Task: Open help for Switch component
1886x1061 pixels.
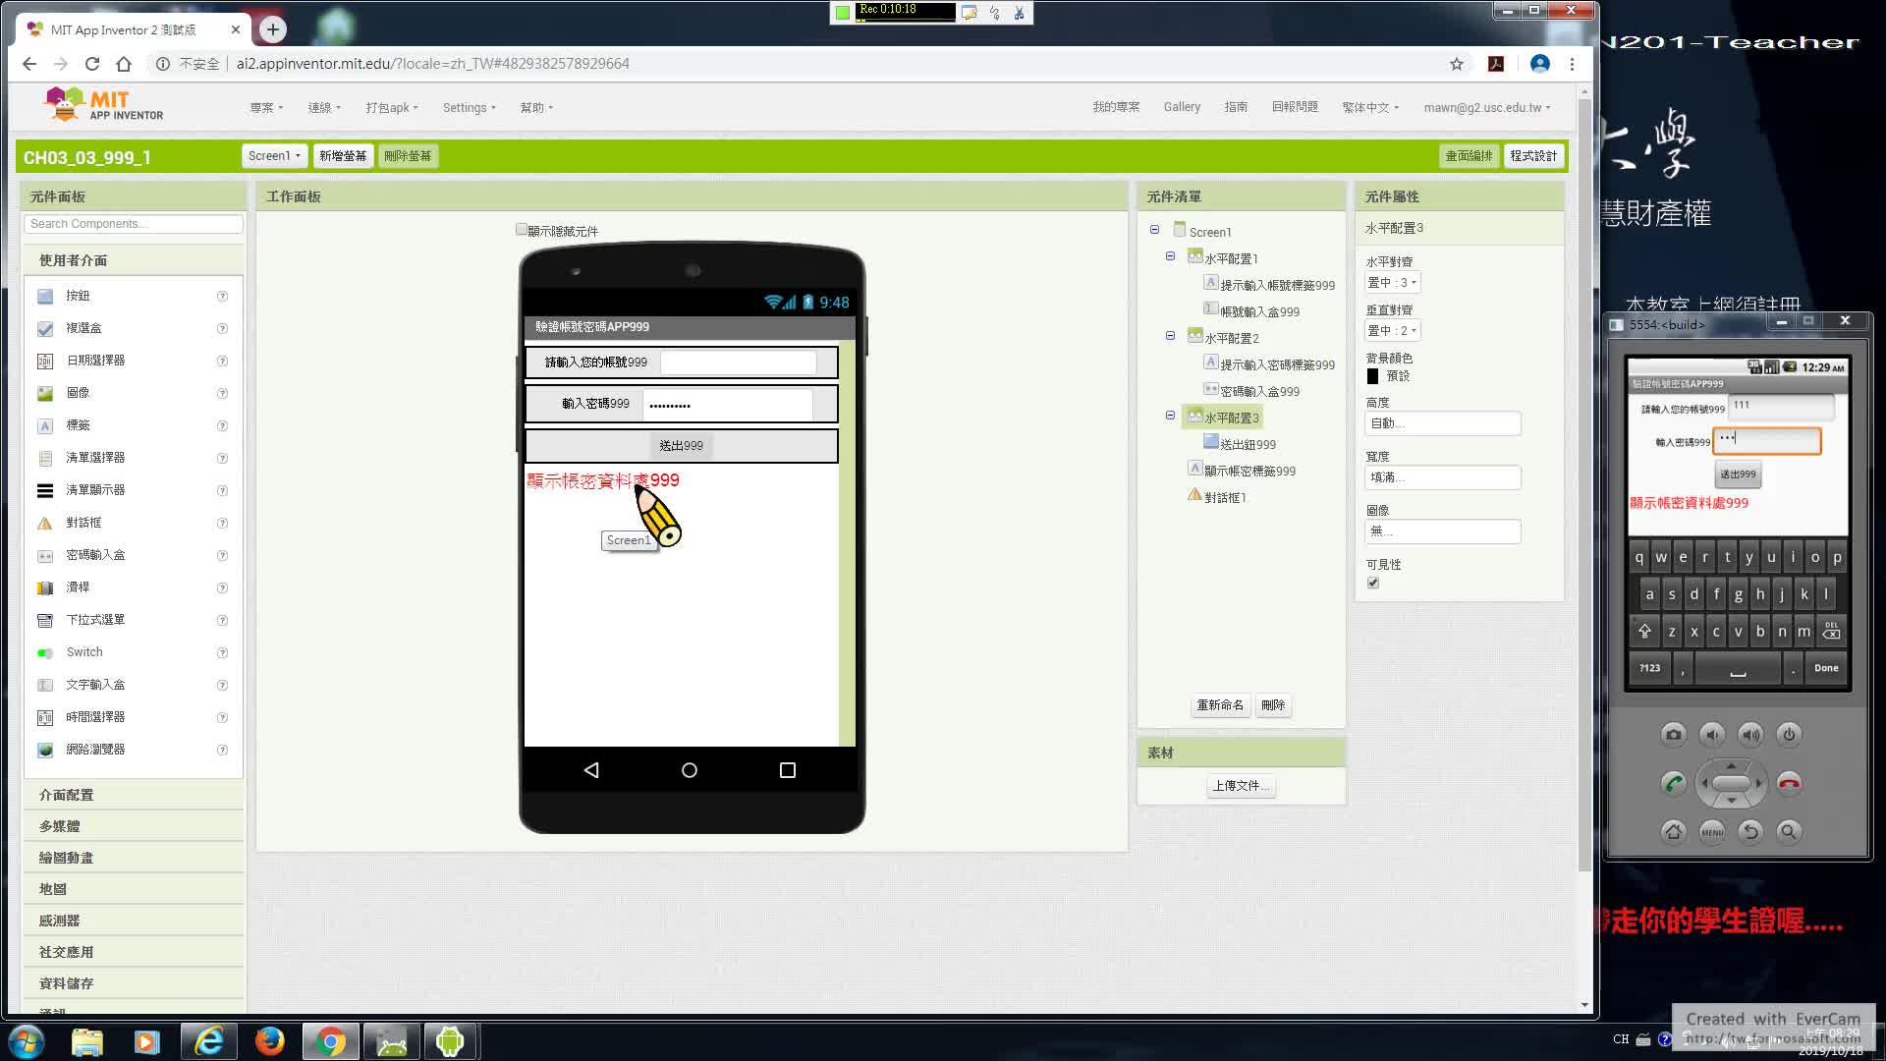Action: (222, 652)
